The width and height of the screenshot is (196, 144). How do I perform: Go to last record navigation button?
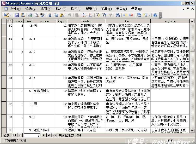pyautogui.click(x=49, y=135)
